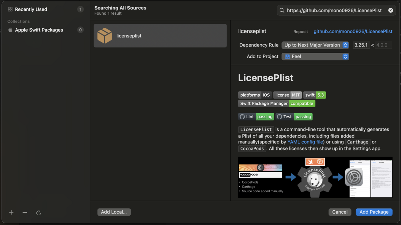401x225 pixels.
Task: Click the Add Package button
Action: (x=374, y=212)
